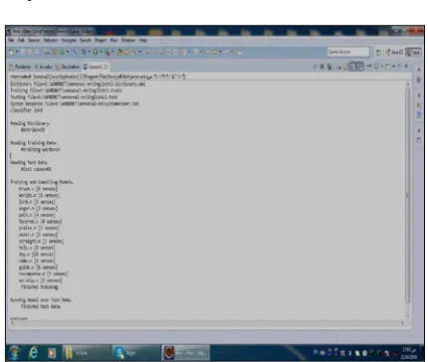The height and width of the screenshot is (362, 428).
Task: Open the Refactor menu
Action: [51, 40]
